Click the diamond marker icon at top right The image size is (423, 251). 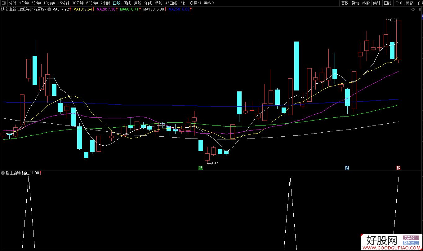tap(413, 10)
